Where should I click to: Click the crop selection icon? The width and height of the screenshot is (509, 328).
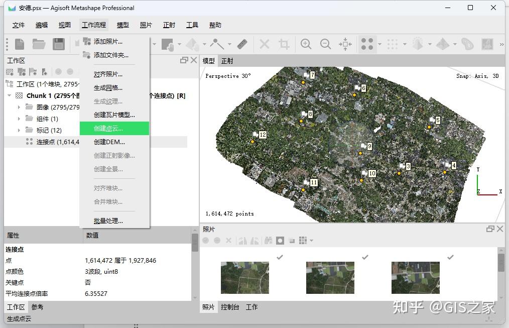[284, 44]
